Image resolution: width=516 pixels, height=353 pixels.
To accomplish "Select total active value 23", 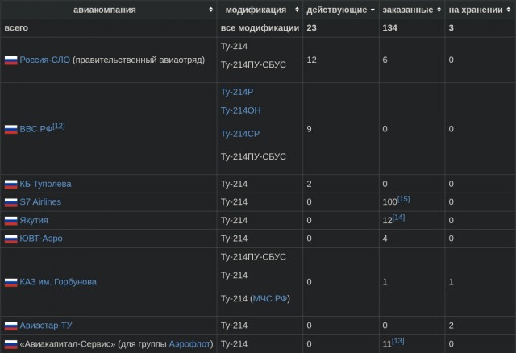I will click(312, 28).
